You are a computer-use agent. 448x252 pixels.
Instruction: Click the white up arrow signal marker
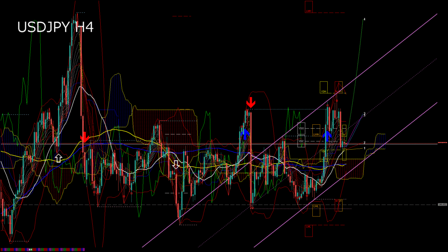click(x=59, y=157)
